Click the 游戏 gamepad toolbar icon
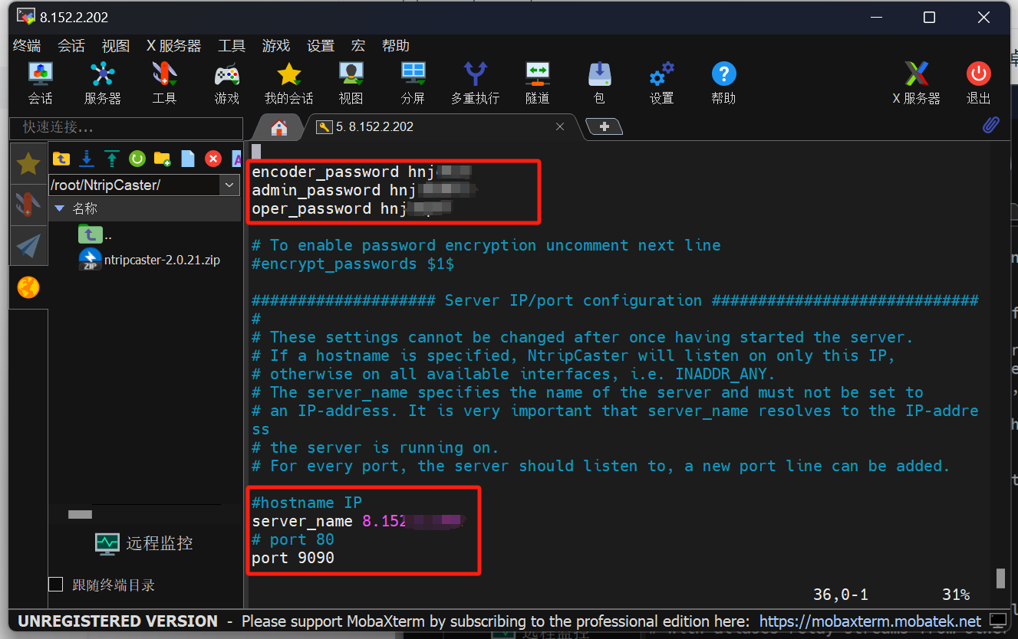Viewport: 1018px width, 639px height. (226, 83)
